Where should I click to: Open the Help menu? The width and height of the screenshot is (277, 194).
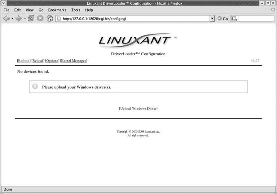[89, 10]
